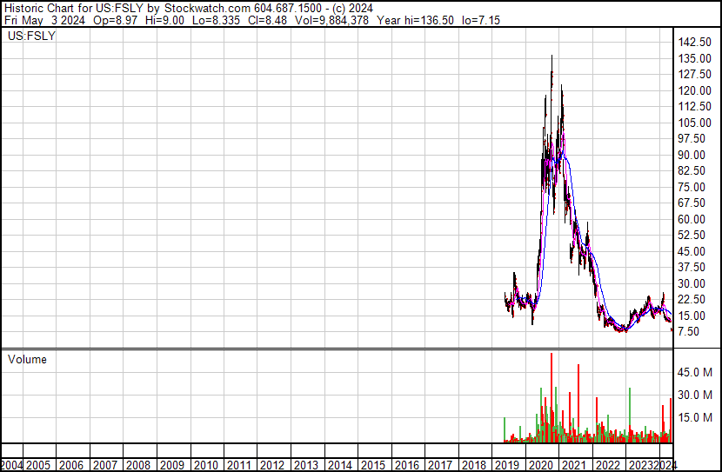
Task: Click the 15.0 M volume axis label
Action: (x=695, y=417)
